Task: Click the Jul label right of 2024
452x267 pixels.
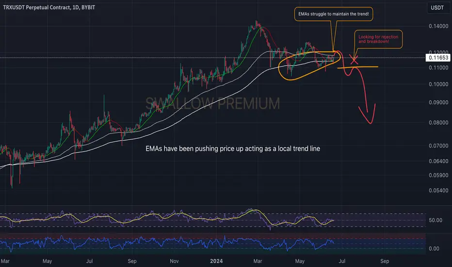Action: pos(342,261)
